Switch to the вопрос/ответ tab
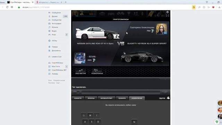The height and width of the screenshot is (125, 222). (x=106, y=98)
